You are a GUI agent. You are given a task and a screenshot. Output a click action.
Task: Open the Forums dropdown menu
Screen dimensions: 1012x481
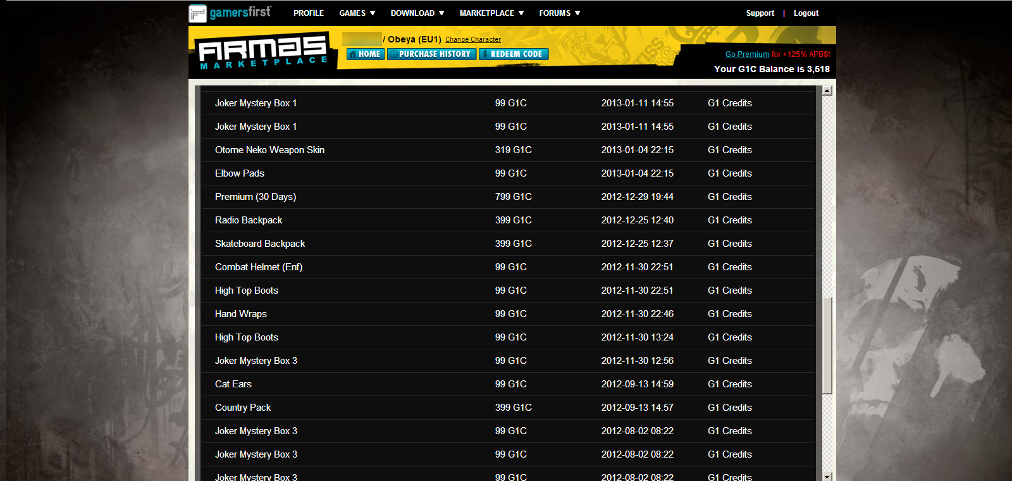pos(559,13)
